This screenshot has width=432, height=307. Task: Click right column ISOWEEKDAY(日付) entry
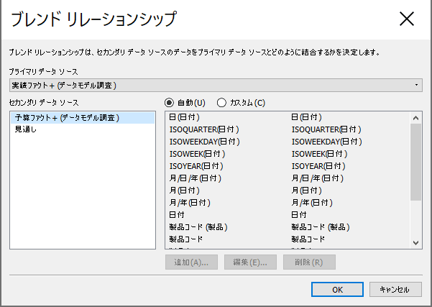327,142
